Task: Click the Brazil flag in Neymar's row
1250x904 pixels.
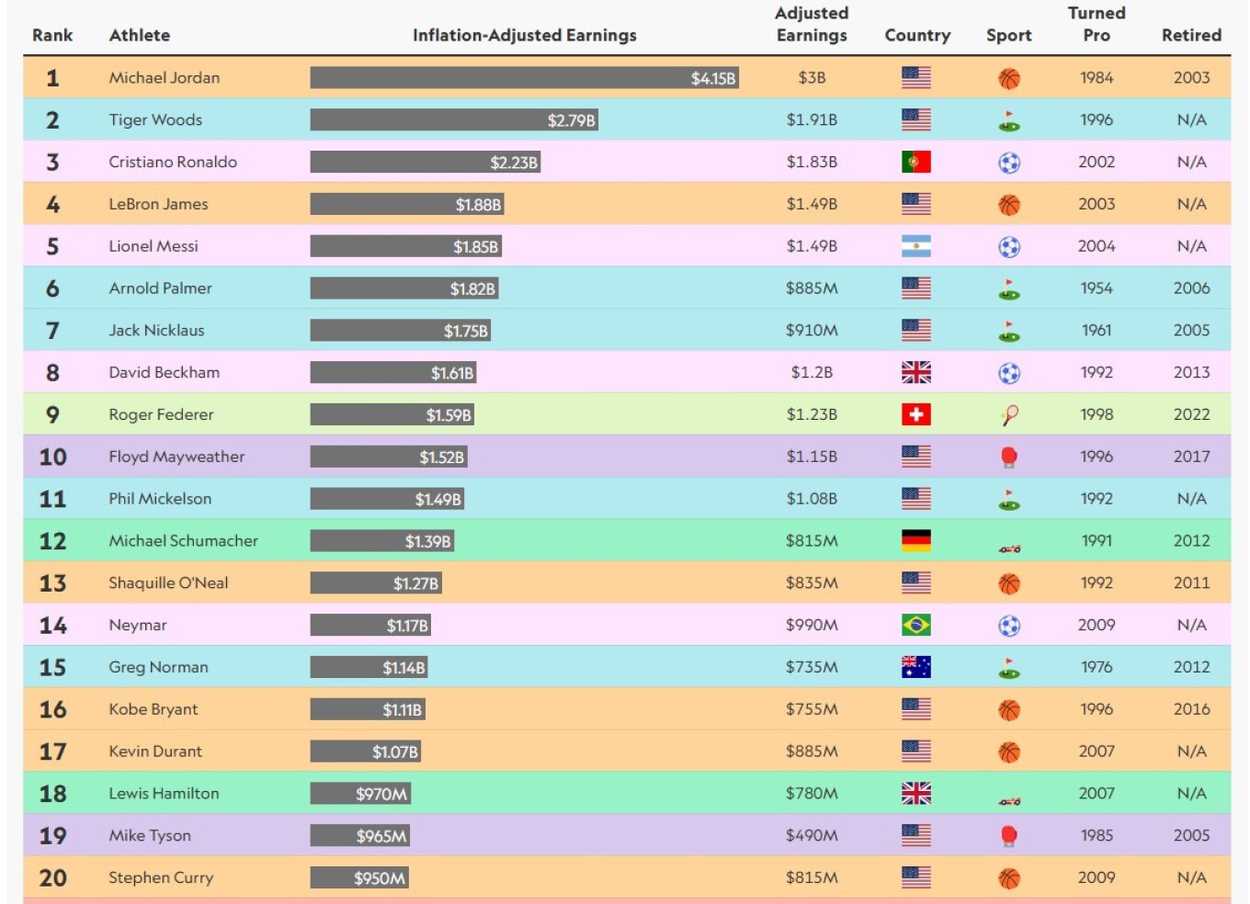Action: [915, 626]
